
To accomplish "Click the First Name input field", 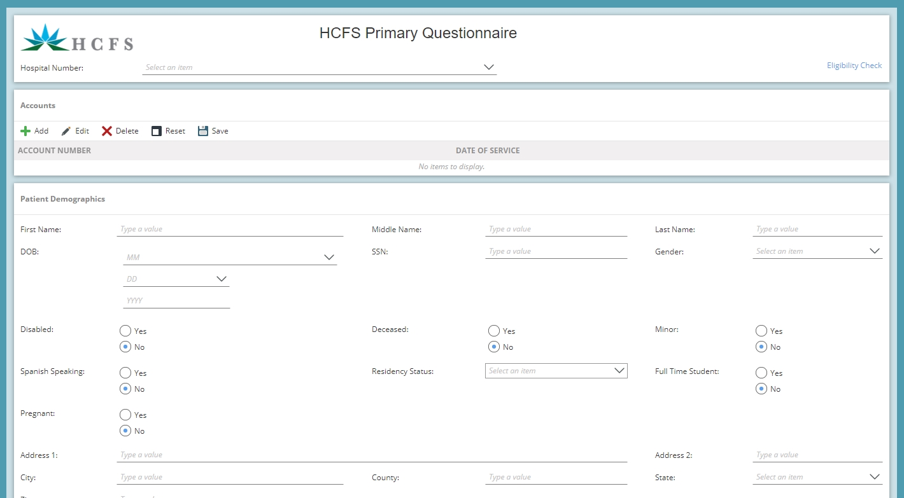I will 230,229.
